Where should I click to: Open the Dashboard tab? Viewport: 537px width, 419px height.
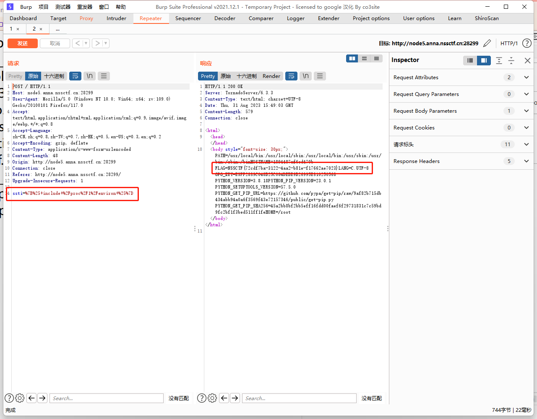point(23,18)
